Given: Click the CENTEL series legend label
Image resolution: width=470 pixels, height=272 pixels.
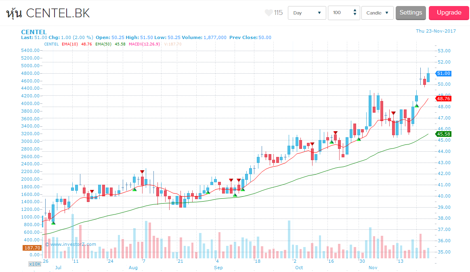Looking at the screenshot, I should tap(51, 44).
